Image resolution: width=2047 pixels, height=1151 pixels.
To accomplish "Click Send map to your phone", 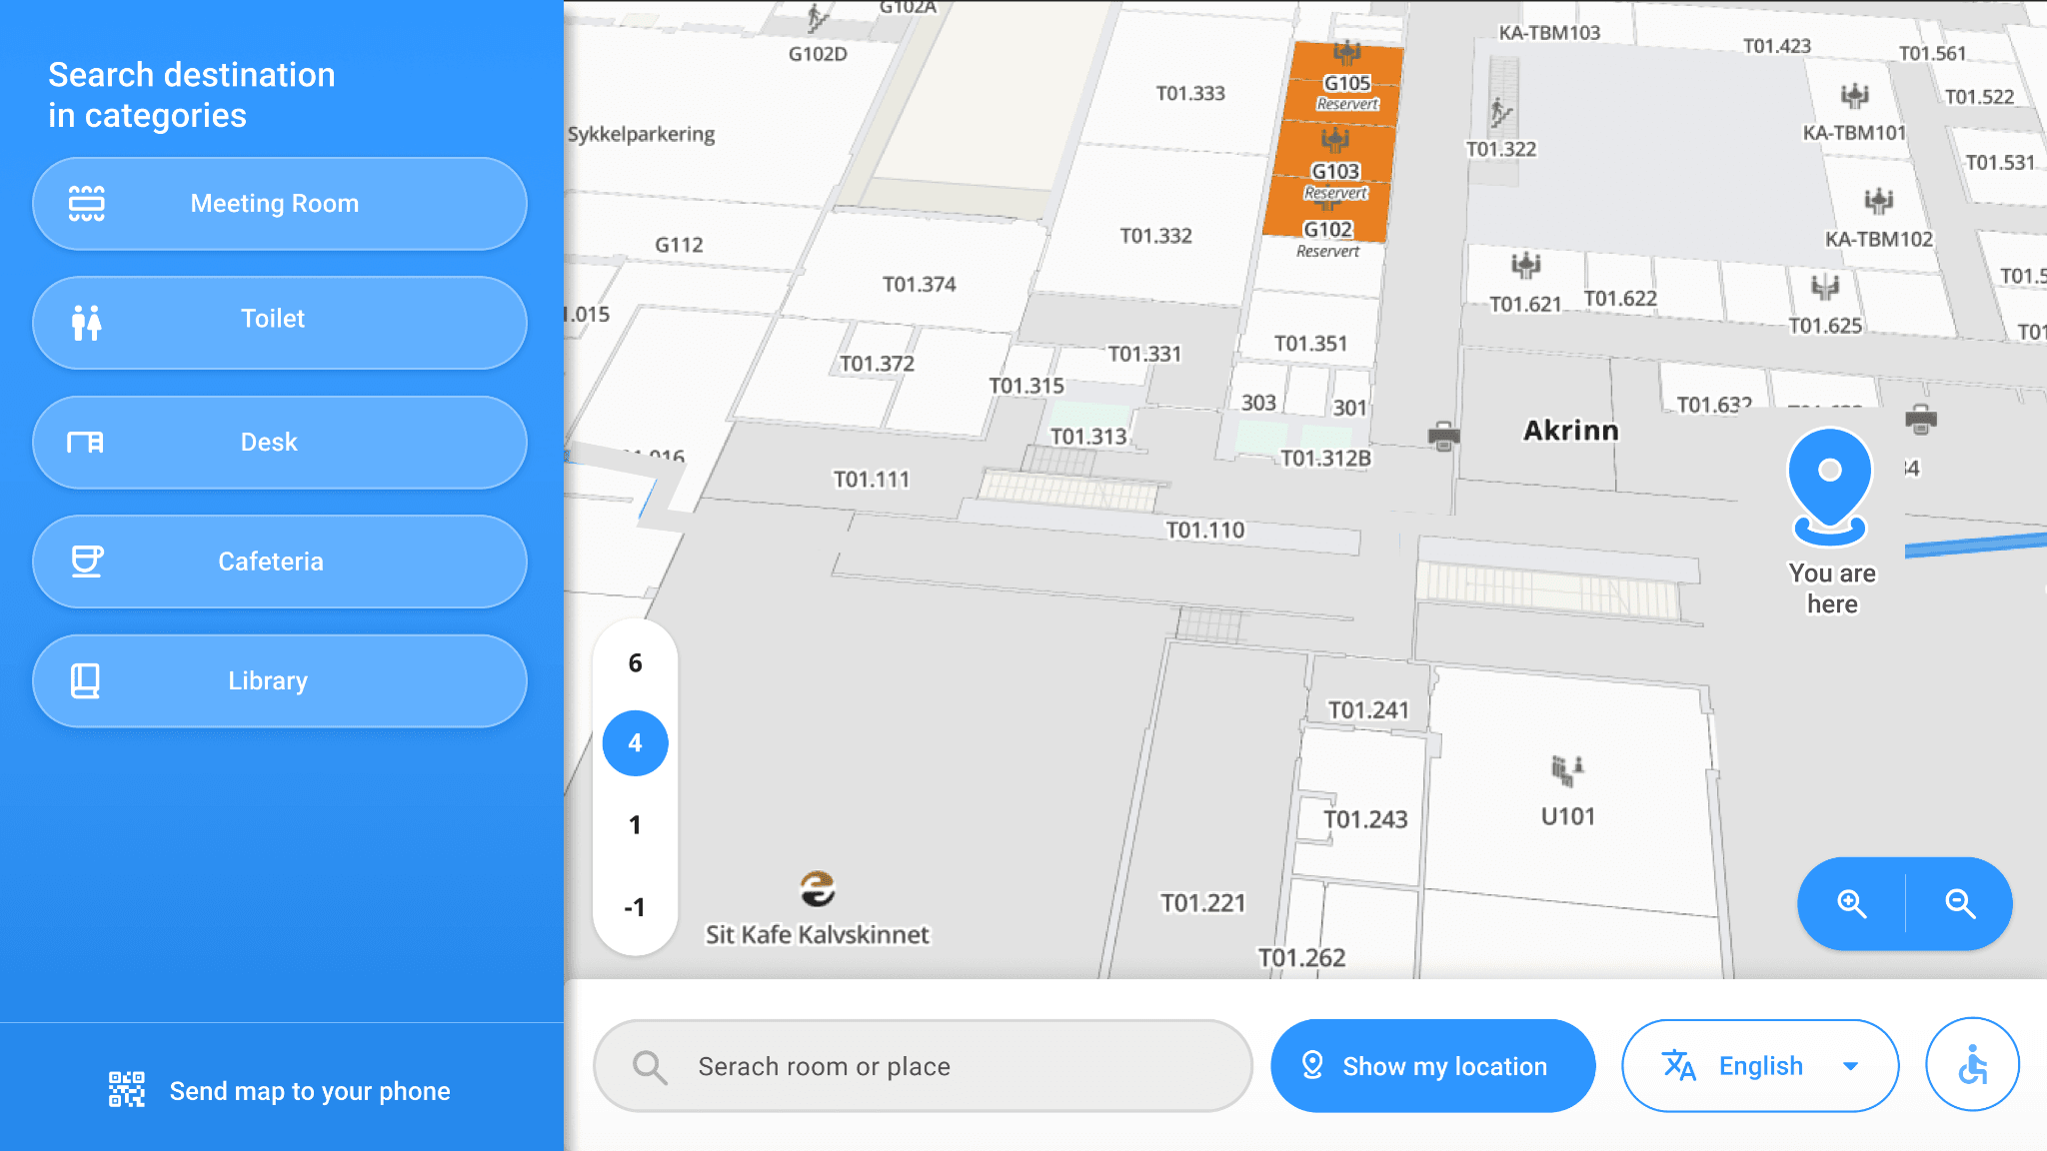I will coord(310,1090).
